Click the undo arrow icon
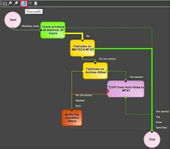The width and height of the screenshot is (170, 149). pyautogui.click(x=30, y=3)
